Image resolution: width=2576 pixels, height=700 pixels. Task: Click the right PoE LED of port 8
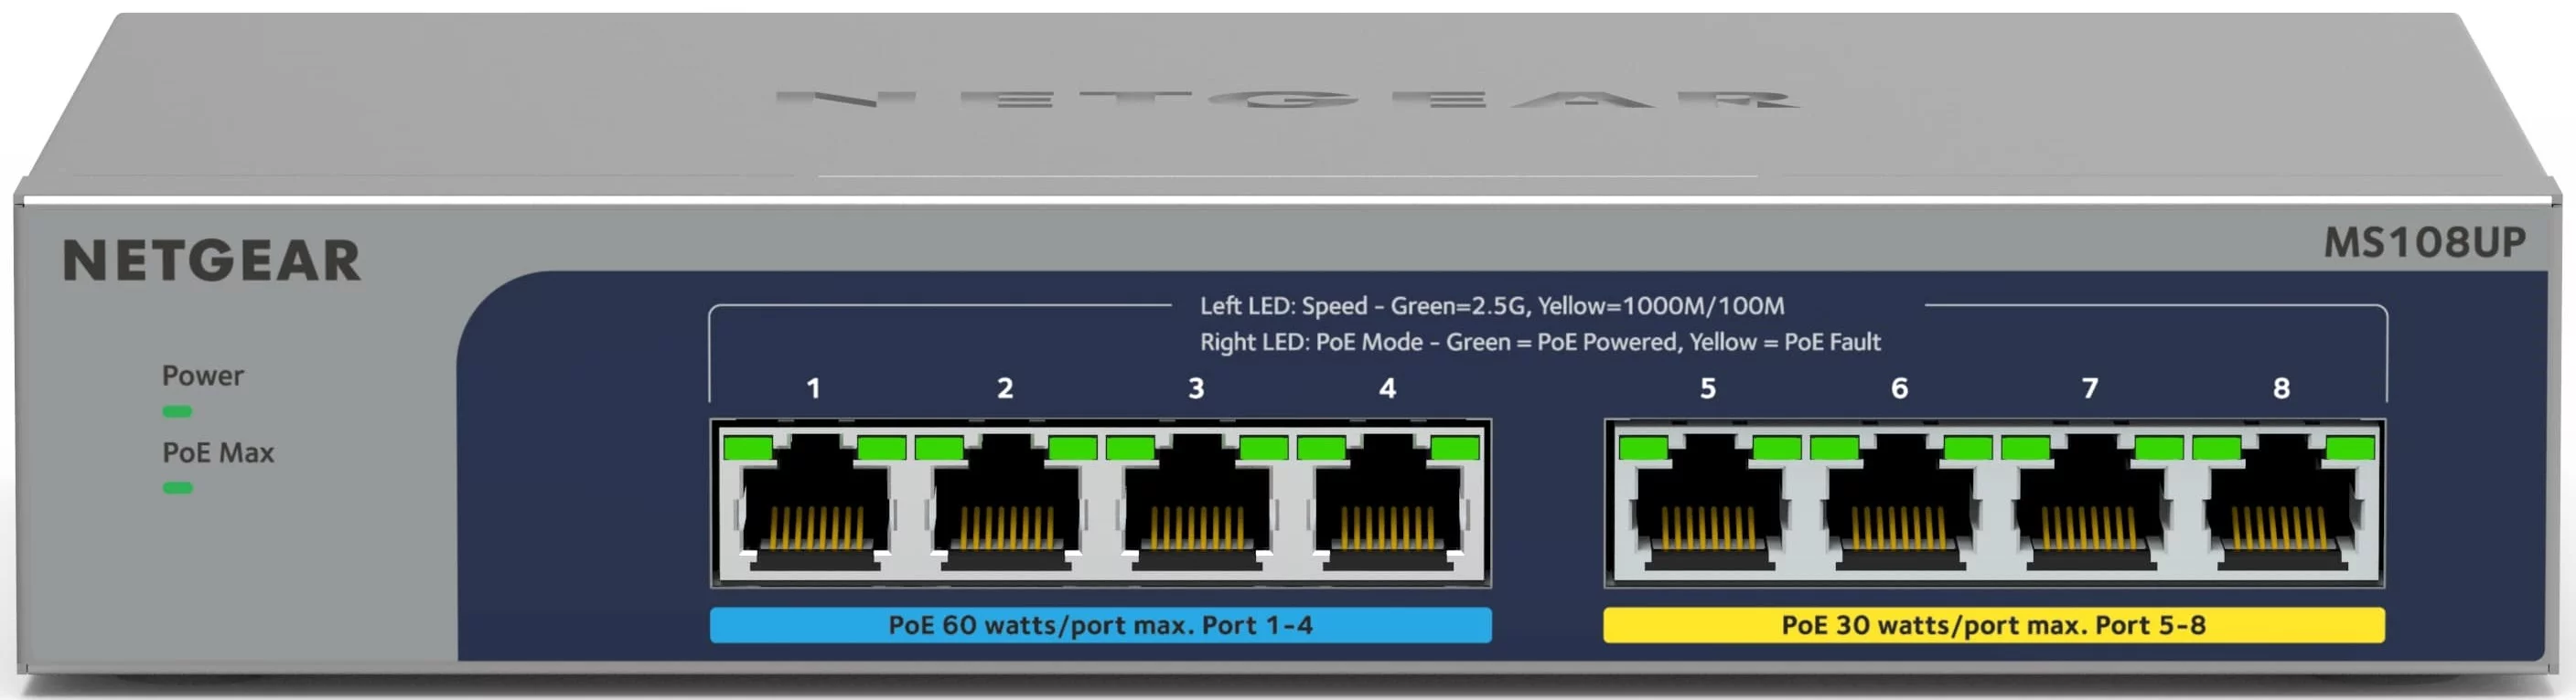pos(2350,448)
